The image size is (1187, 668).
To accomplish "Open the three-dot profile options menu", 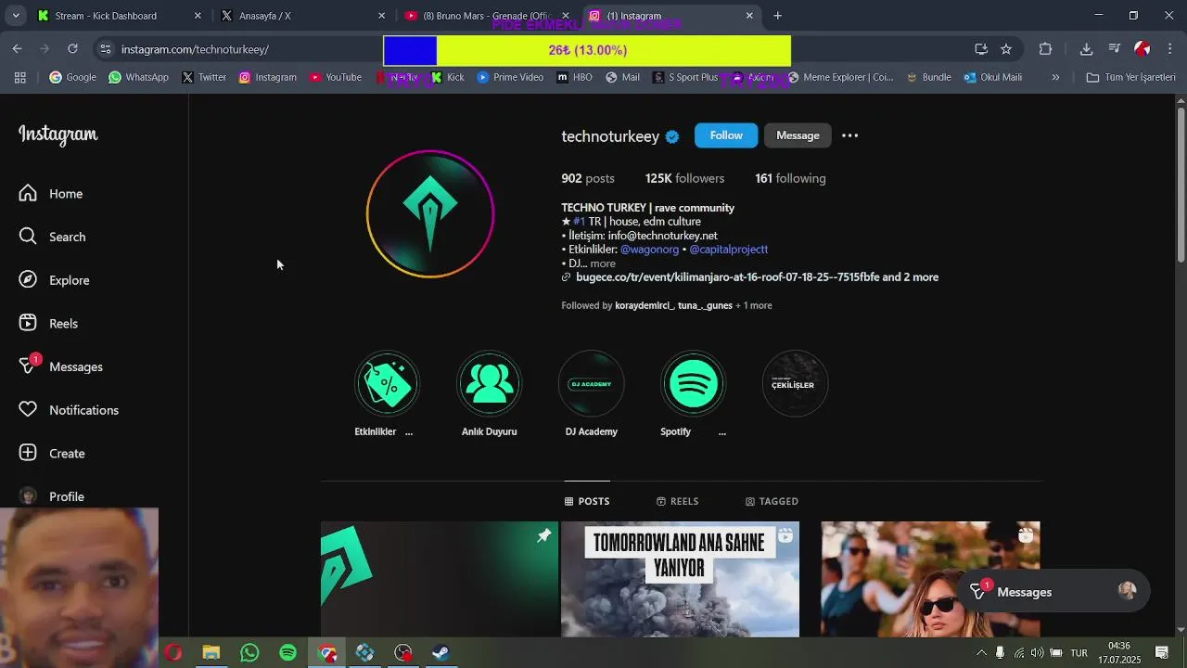I will point(849,135).
